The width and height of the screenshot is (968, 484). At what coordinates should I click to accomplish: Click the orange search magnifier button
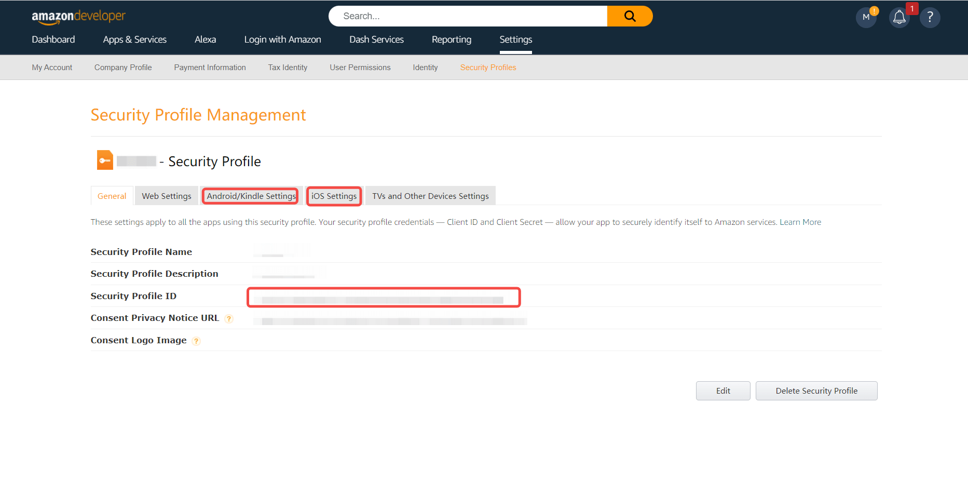click(x=630, y=16)
